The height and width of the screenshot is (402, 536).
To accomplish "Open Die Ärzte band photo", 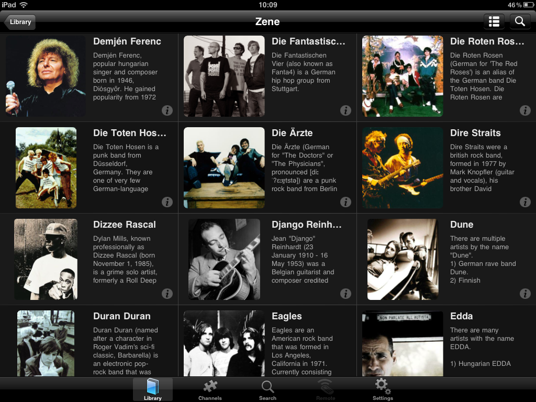I will tap(224, 168).
